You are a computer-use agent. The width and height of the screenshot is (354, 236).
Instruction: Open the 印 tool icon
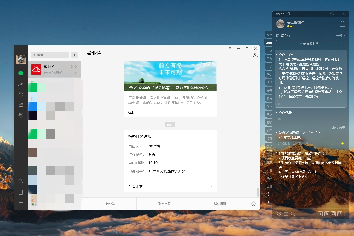click(x=333, y=214)
